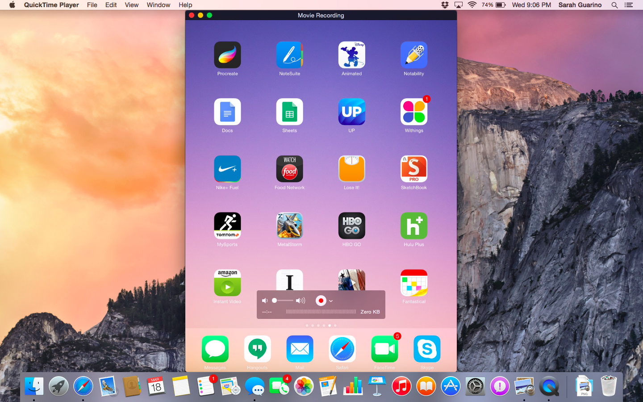Open the Window menu
The image size is (643, 402).
click(x=159, y=5)
